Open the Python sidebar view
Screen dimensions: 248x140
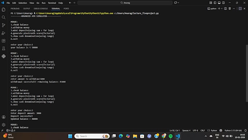[x=4, y=56]
